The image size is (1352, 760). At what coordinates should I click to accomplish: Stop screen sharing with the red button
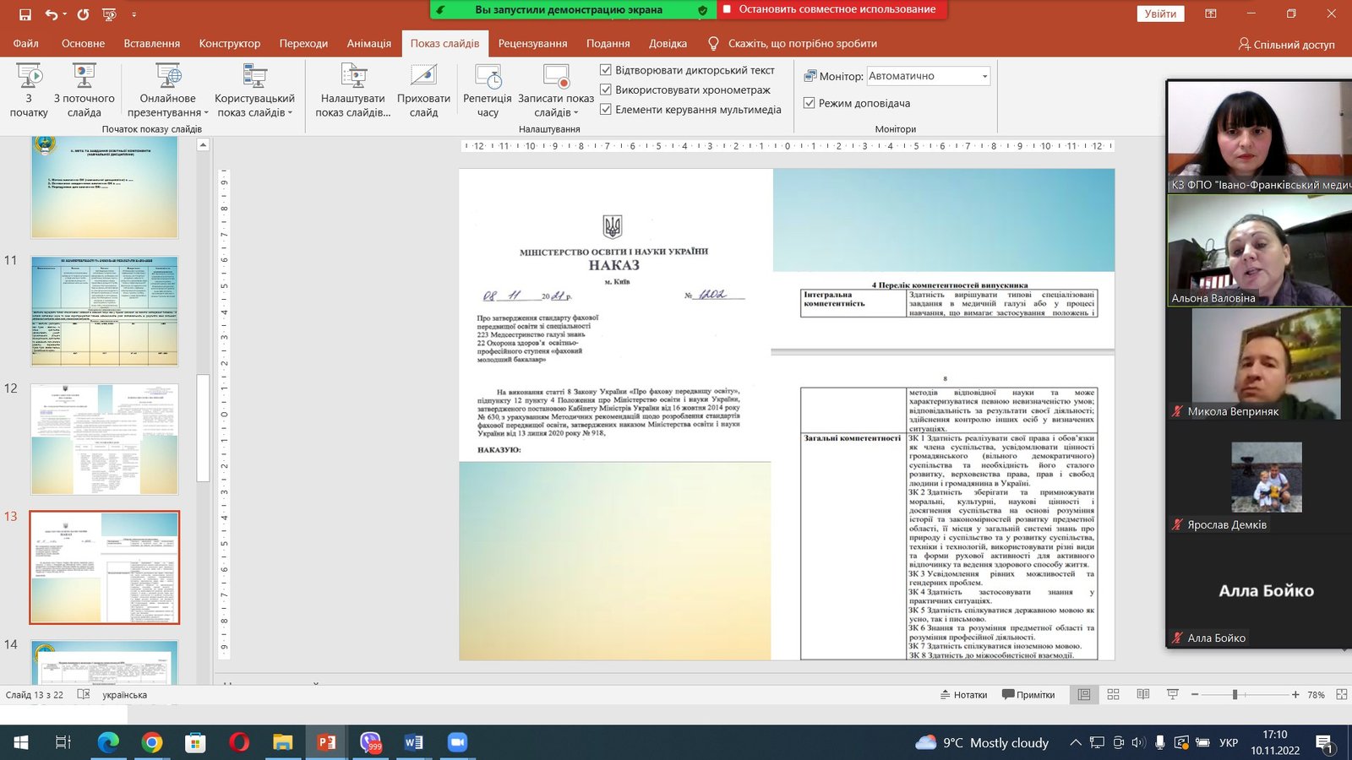(x=831, y=9)
